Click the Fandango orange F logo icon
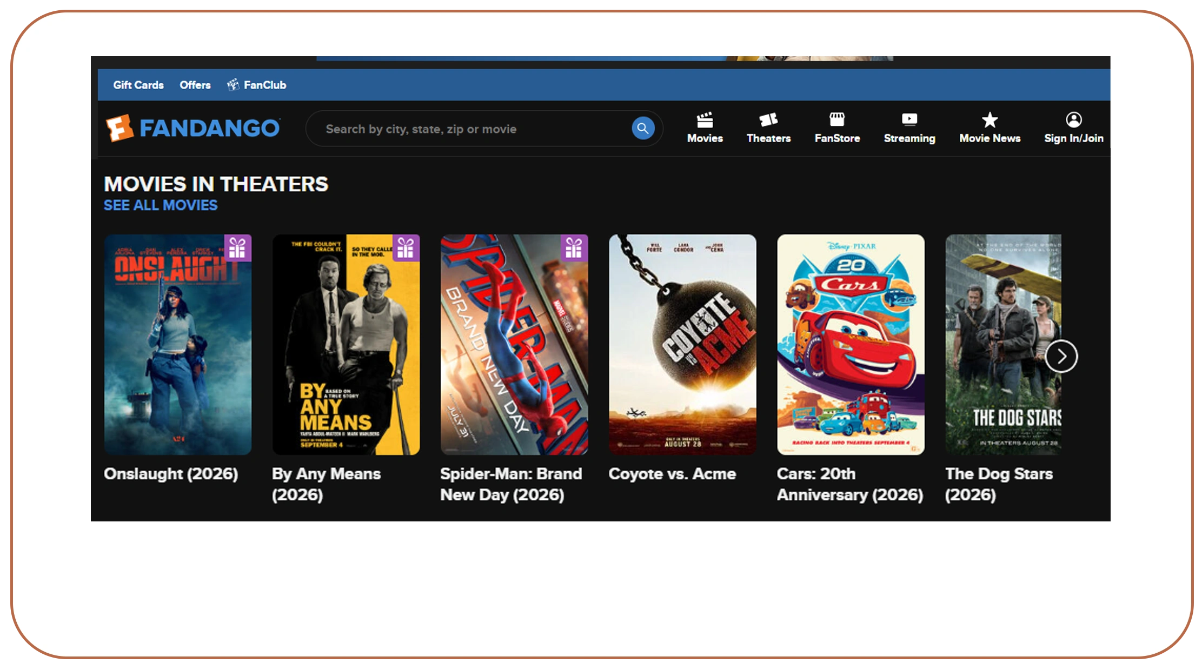The height and width of the screenshot is (670, 1202). tap(119, 128)
